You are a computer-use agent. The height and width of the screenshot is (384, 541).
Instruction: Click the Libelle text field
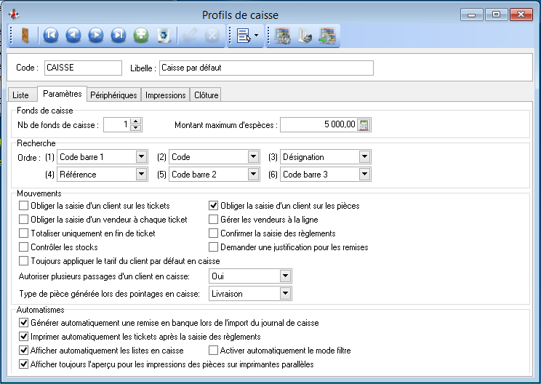(265, 68)
